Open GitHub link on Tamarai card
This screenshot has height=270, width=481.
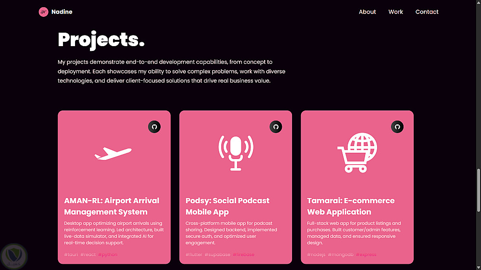click(397, 127)
